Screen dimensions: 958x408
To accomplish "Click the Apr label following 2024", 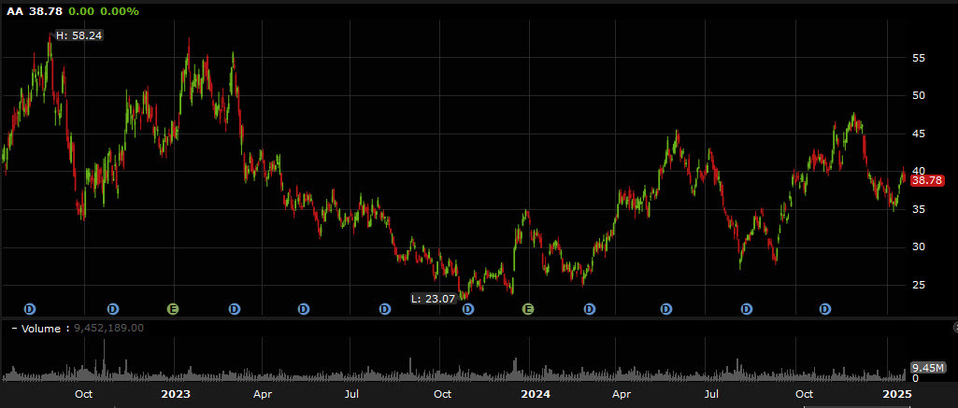I will (x=622, y=394).
